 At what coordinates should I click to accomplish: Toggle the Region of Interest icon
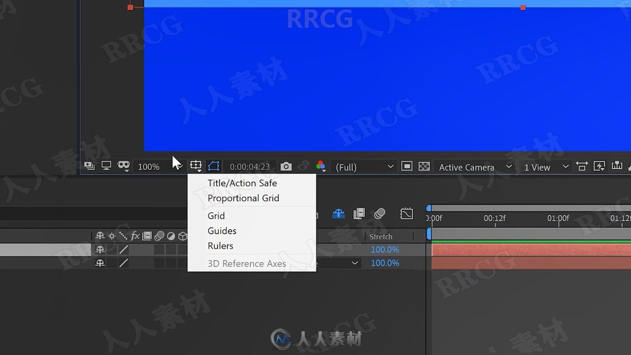coord(407,167)
